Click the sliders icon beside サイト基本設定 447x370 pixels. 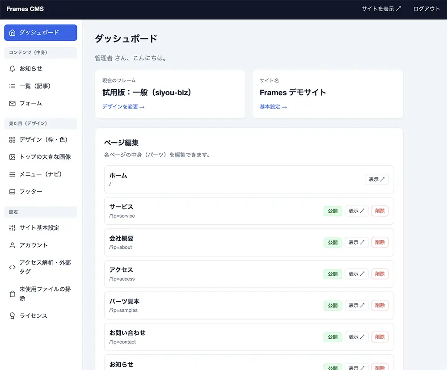click(x=12, y=228)
